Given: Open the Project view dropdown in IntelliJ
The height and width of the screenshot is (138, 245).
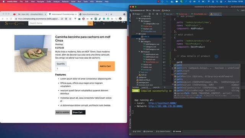Looking at the screenshot, I should coord(138,14).
